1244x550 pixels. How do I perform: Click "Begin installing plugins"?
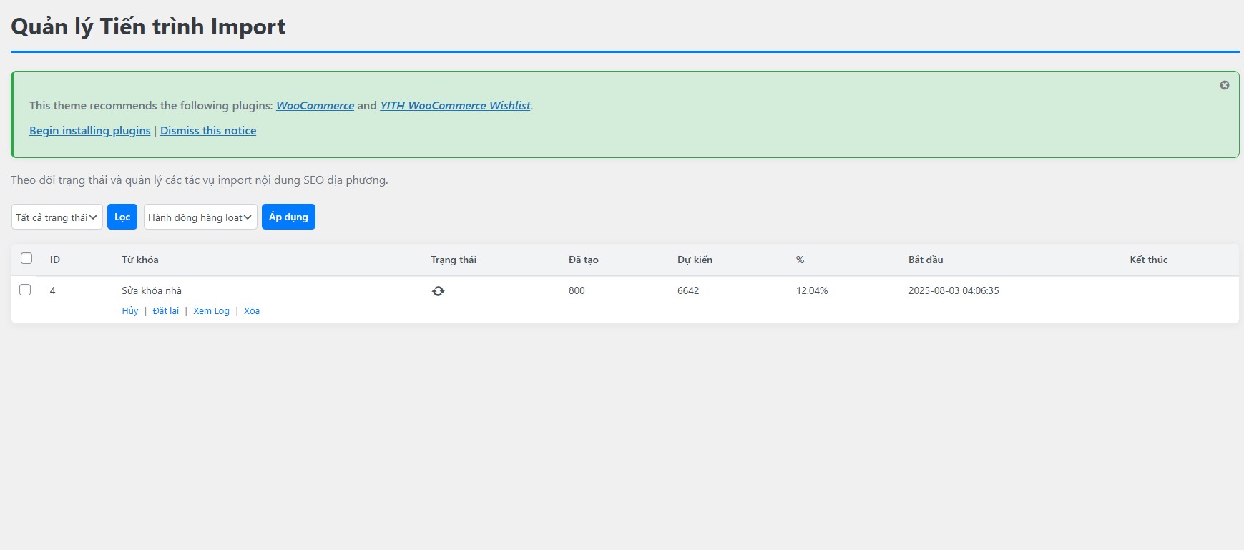point(90,131)
